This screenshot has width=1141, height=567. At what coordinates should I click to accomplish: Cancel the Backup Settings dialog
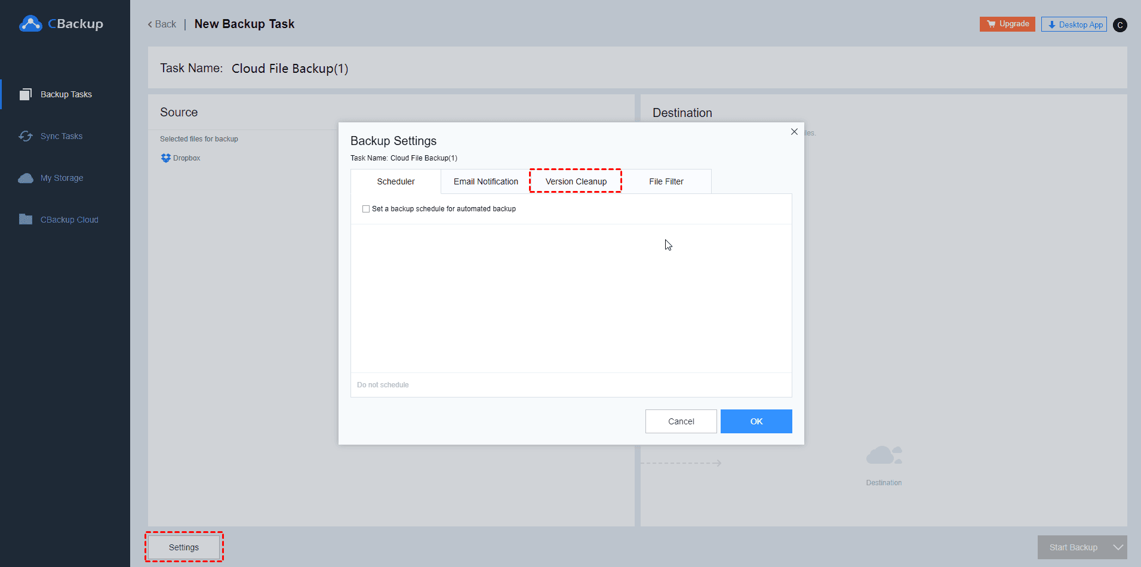click(x=681, y=421)
